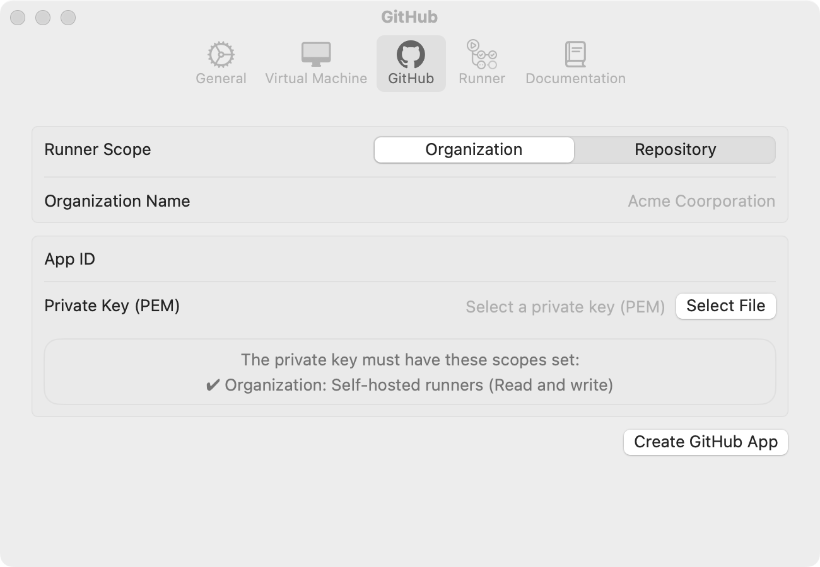Switch to the Virtual Machine tab label

[316, 79]
